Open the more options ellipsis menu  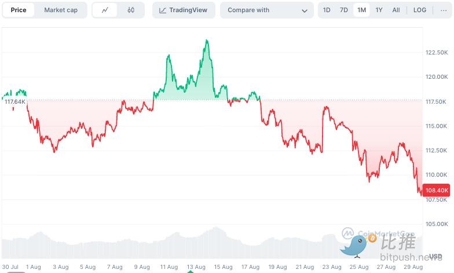pos(444,10)
